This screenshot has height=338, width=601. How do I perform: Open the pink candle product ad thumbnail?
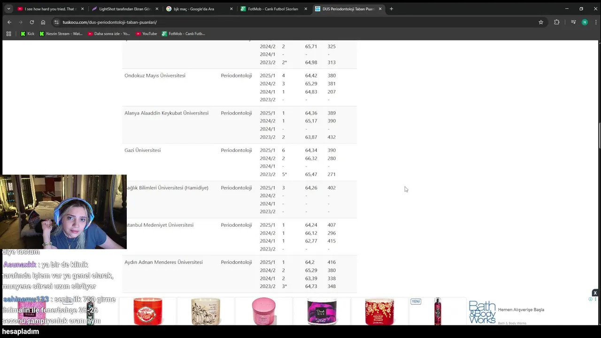pyautogui.click(x=264, y=311)
